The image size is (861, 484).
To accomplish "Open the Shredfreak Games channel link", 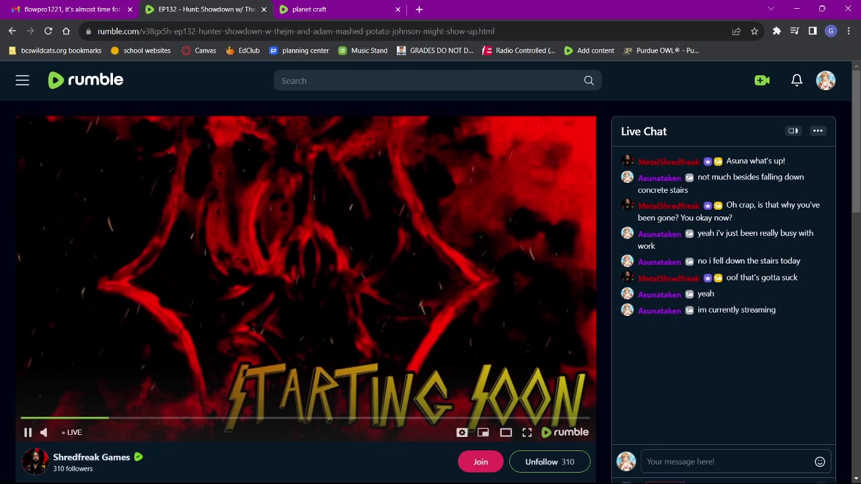I will point(91,457).
